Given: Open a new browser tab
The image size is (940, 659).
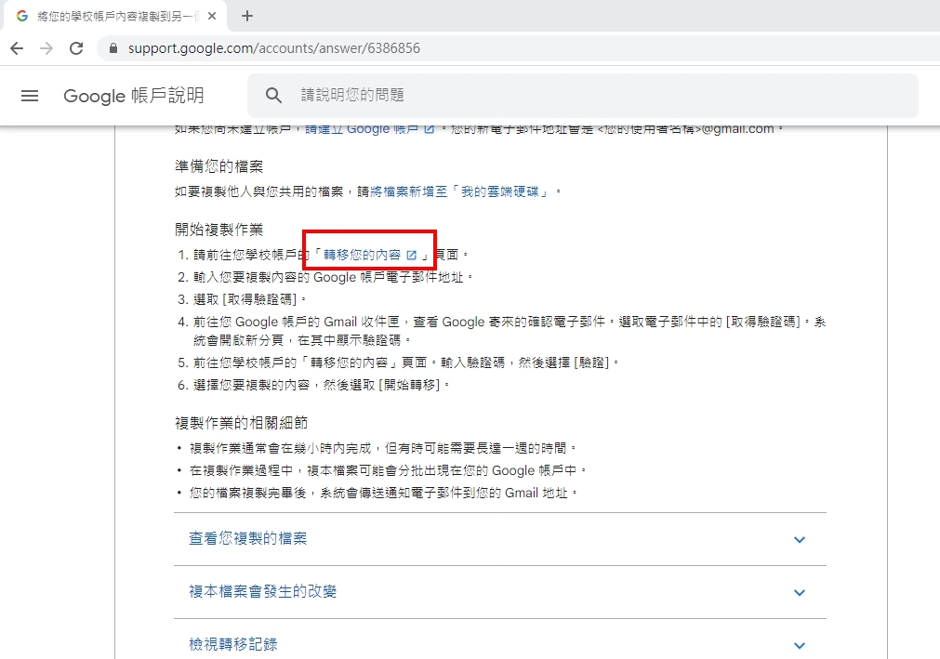Looking at the screenshot, I should coord(247,16).
